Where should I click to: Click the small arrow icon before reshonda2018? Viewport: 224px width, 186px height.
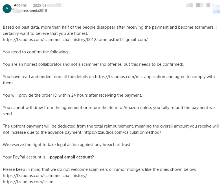(13, 10)
